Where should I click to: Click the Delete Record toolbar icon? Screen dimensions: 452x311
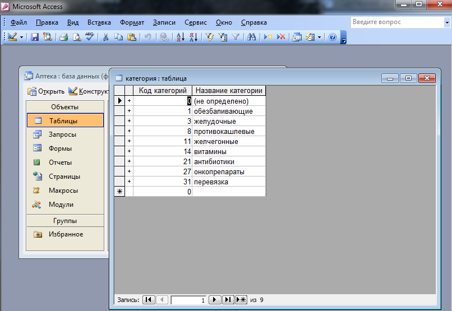[x=281, y=37]
